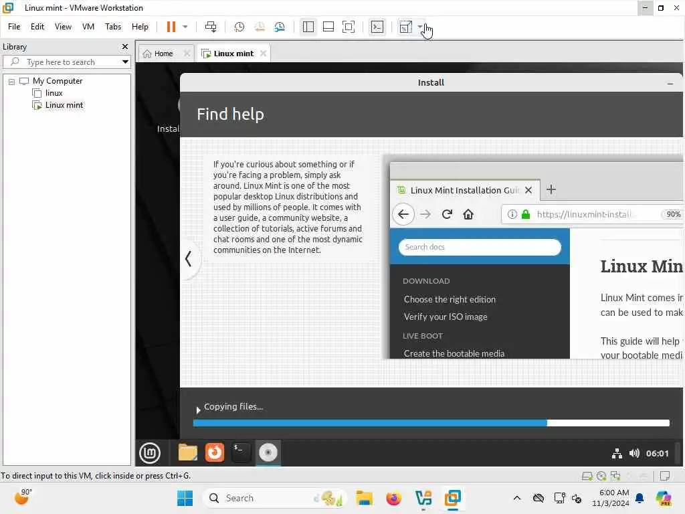Collapse the My Computer tree node
The height and width of the screenshot is (514, 685).
coord(12,81)
